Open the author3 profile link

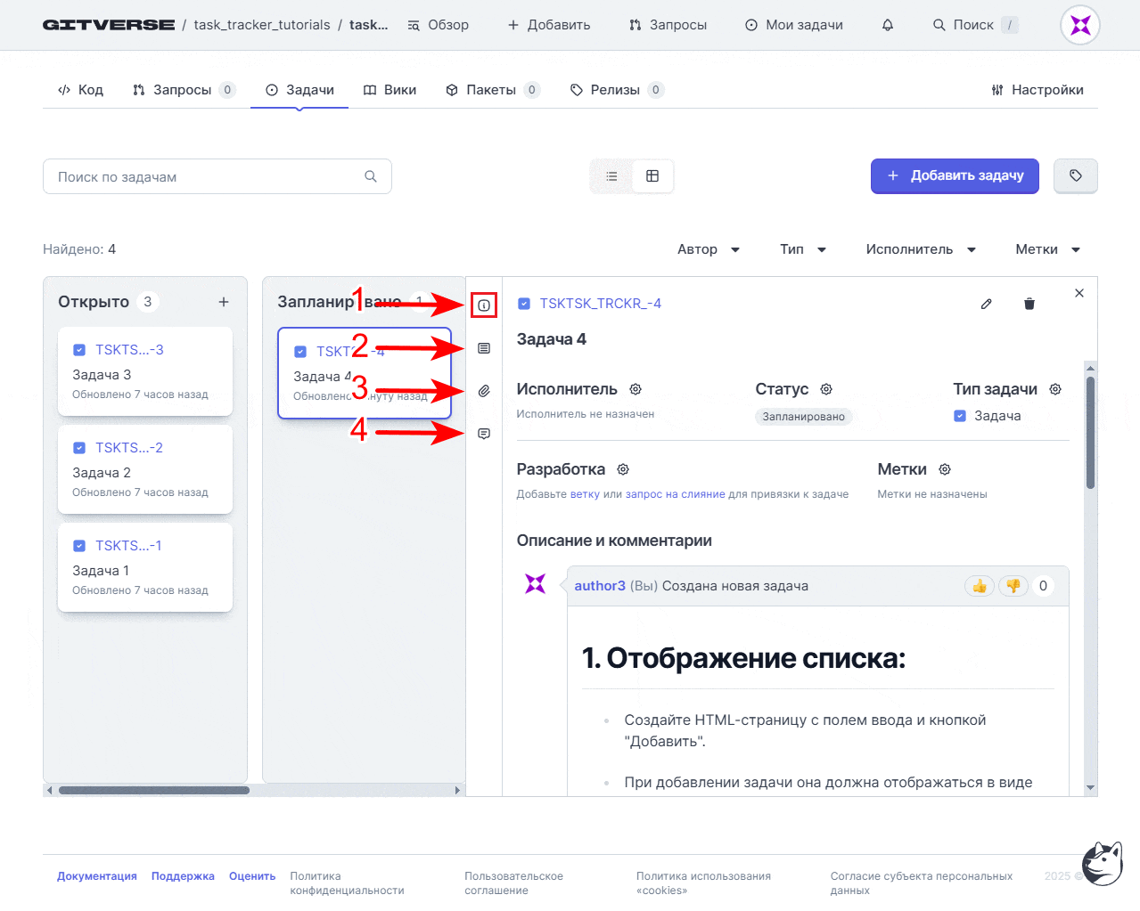tap(600, 586)
